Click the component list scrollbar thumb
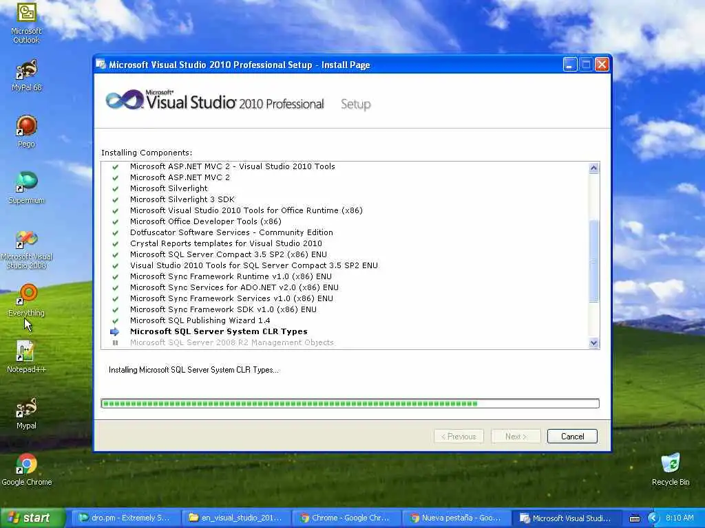 pyautogui.click(x=593, y=261)
